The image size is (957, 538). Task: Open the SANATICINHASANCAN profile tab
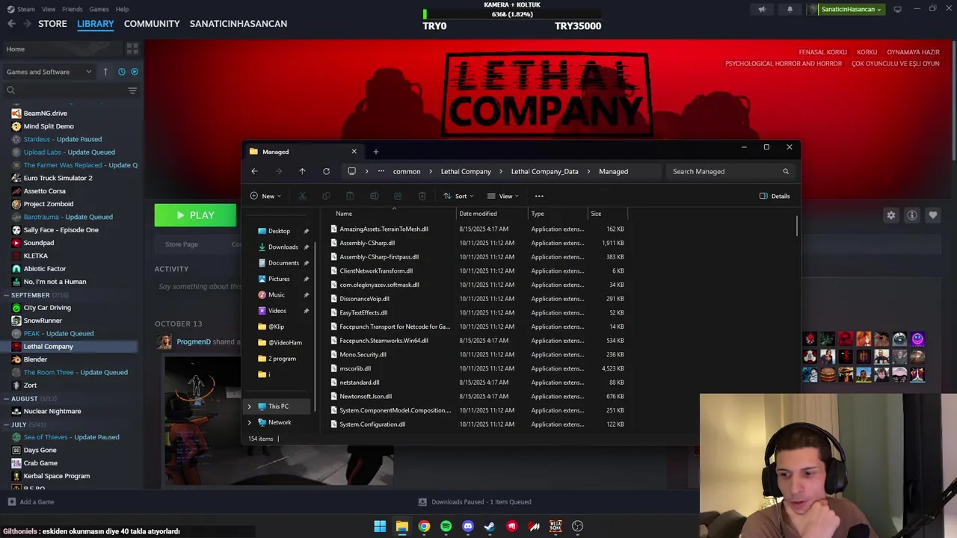coord(239,24)
